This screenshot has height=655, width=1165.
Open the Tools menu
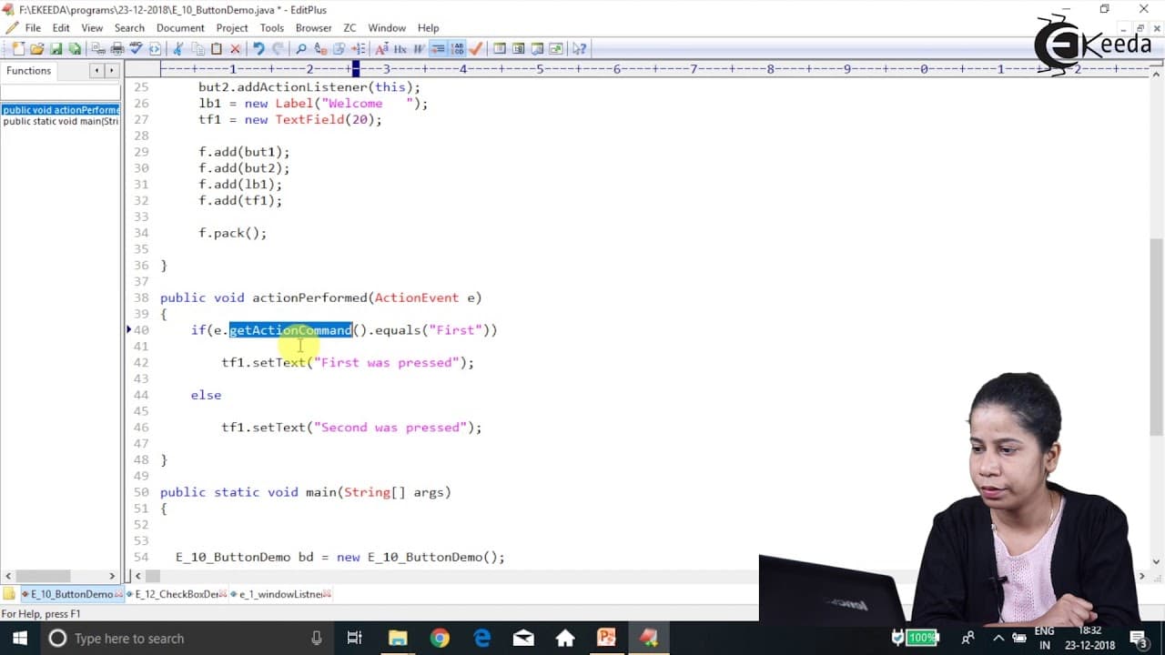[x=272, y=27]
